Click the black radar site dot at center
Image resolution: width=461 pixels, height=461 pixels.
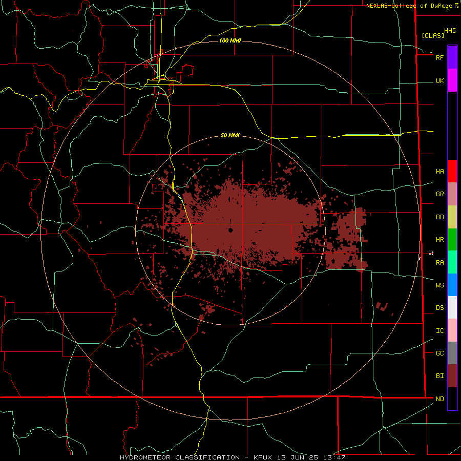pos(230,230)
